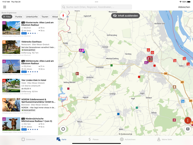The image size is (193, 145).
Task: Select the Touren filter chip
Action: (x=45, y=17)
